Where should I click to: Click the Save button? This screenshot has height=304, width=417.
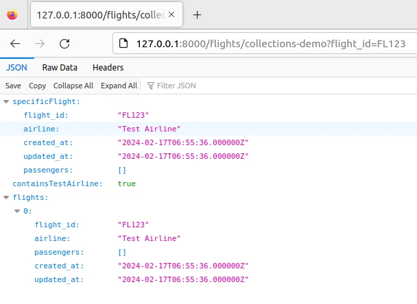pyautogui.click(x=13, y=86)
